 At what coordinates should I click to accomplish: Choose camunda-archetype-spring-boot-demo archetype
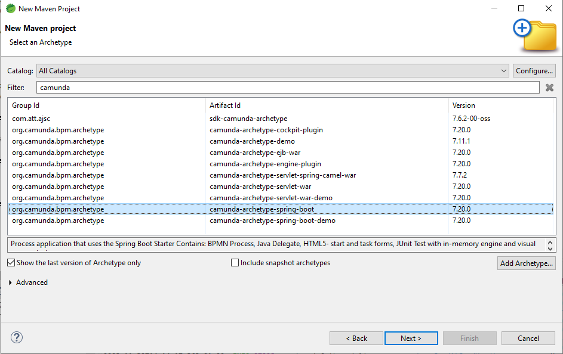(x=281, y=221)
